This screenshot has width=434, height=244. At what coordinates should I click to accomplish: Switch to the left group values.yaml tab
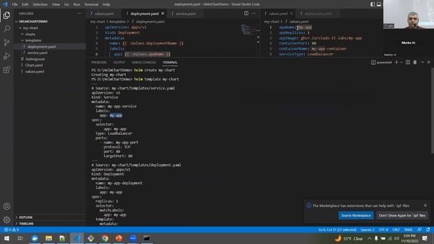tap(104, 14)
